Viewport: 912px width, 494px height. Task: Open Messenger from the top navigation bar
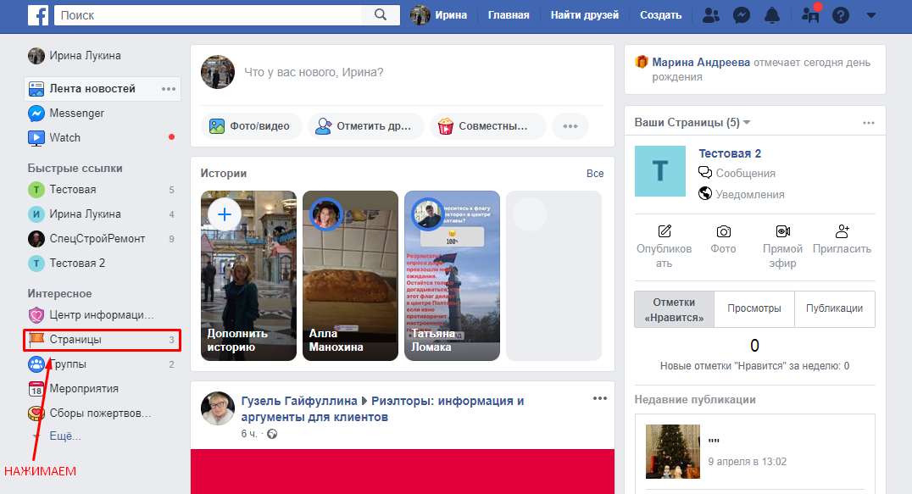point(742,14)
